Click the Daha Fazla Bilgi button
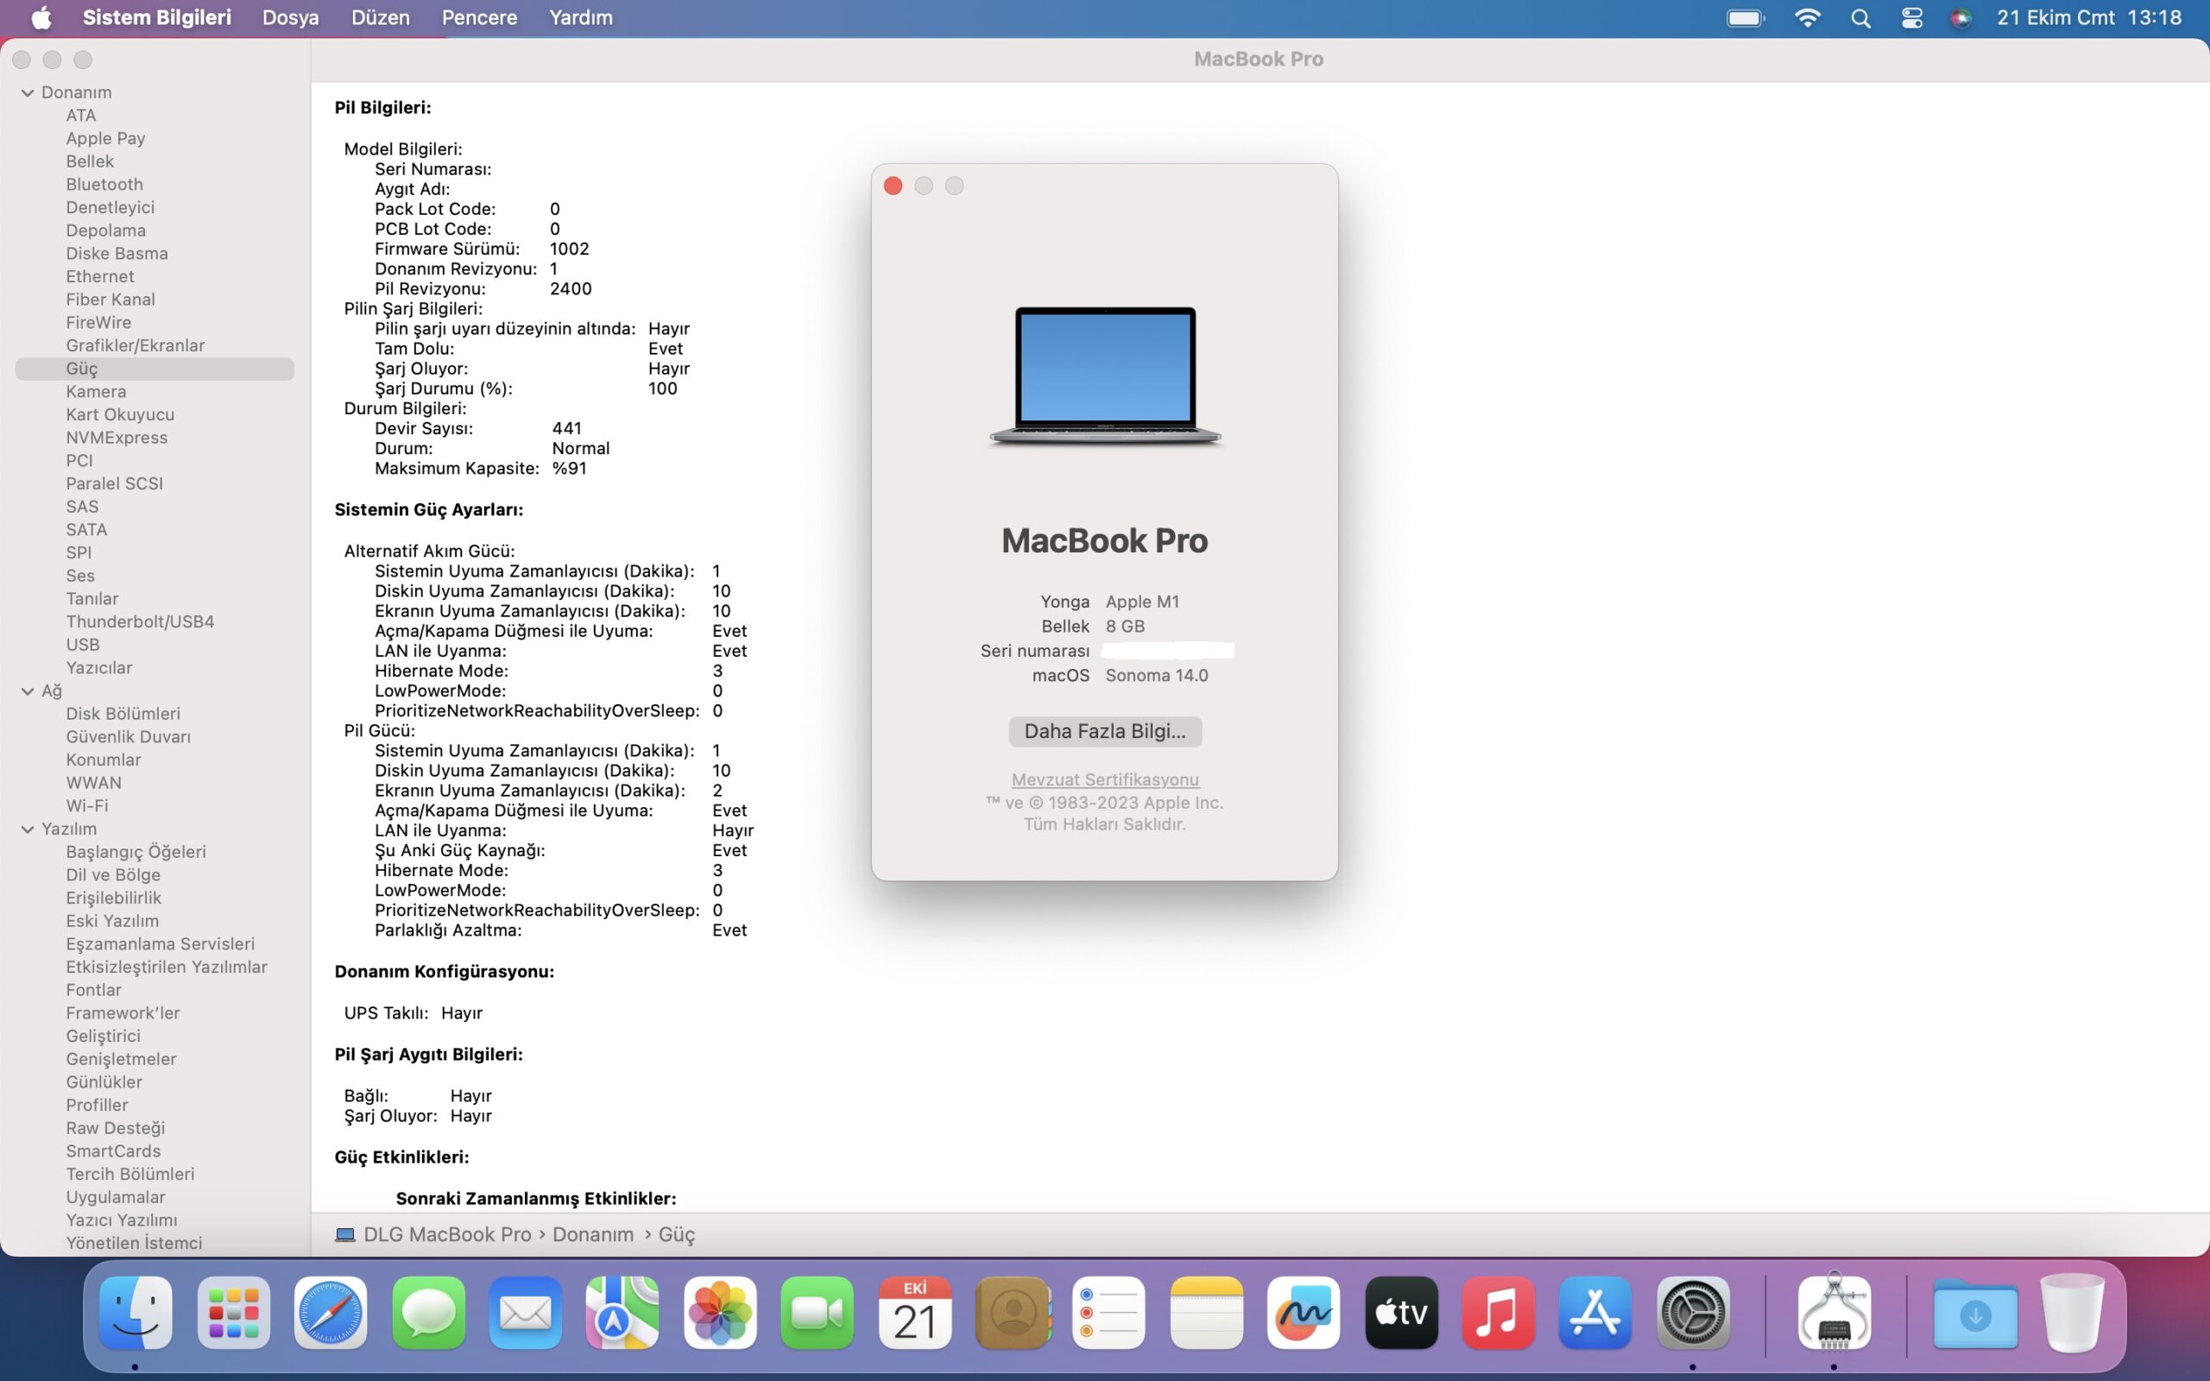The height and width of the screenshot is (1381, 2210). (x=1105, y=731)
